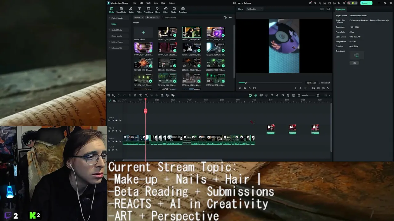Play the preview from current frame
This screenshot has height=221, width=394.
245,88
